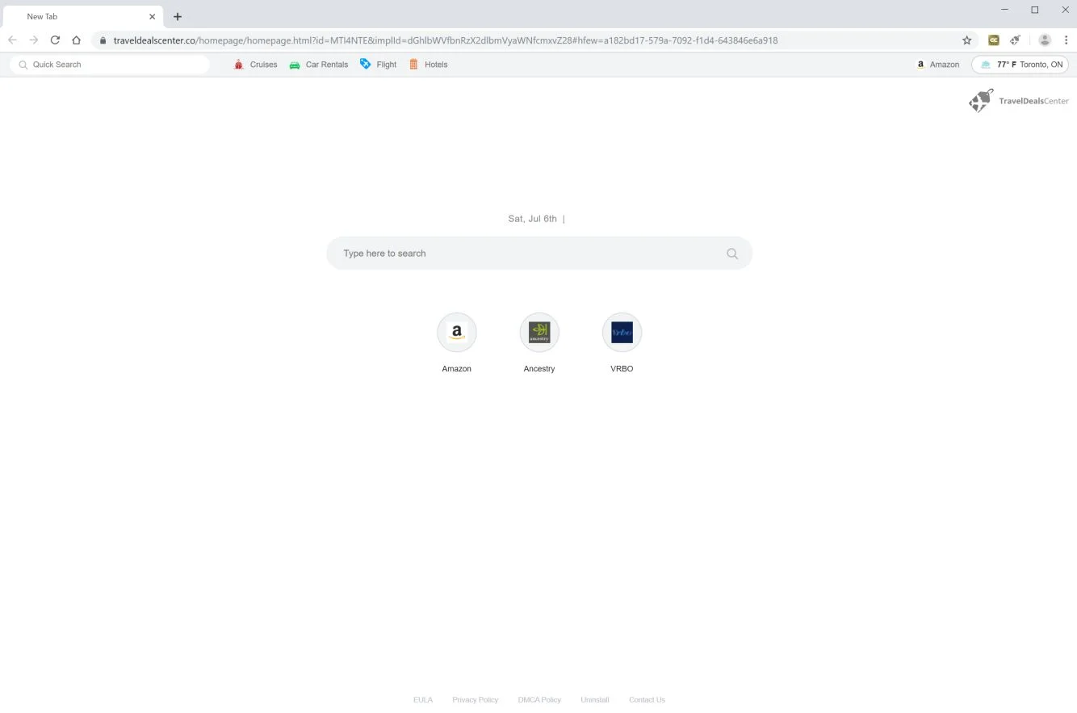Open the gold GC extension icon
Image resolution: width=1077 pixels, height=713 pixels.
pos(994,40)
